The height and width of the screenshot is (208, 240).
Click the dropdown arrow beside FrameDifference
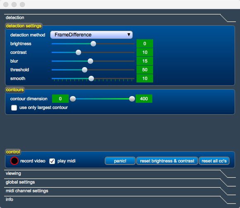click(x=129, y=35)
